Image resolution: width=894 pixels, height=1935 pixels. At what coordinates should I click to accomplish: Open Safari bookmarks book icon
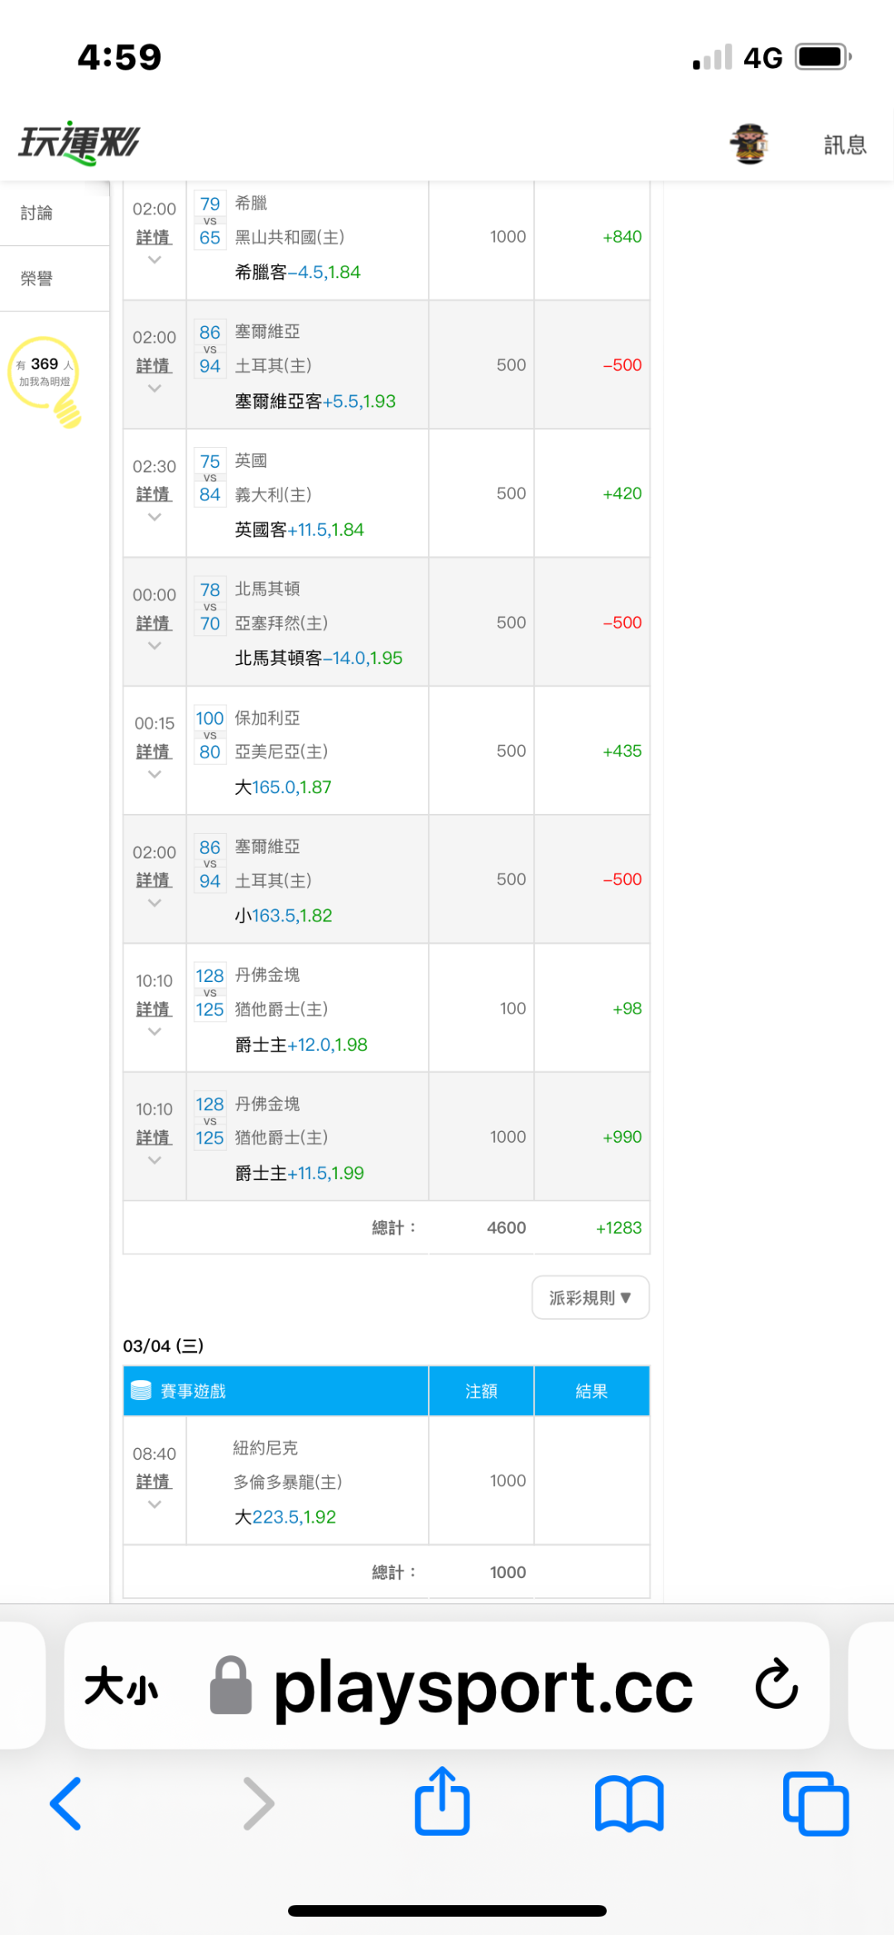tap(629, 1803)
